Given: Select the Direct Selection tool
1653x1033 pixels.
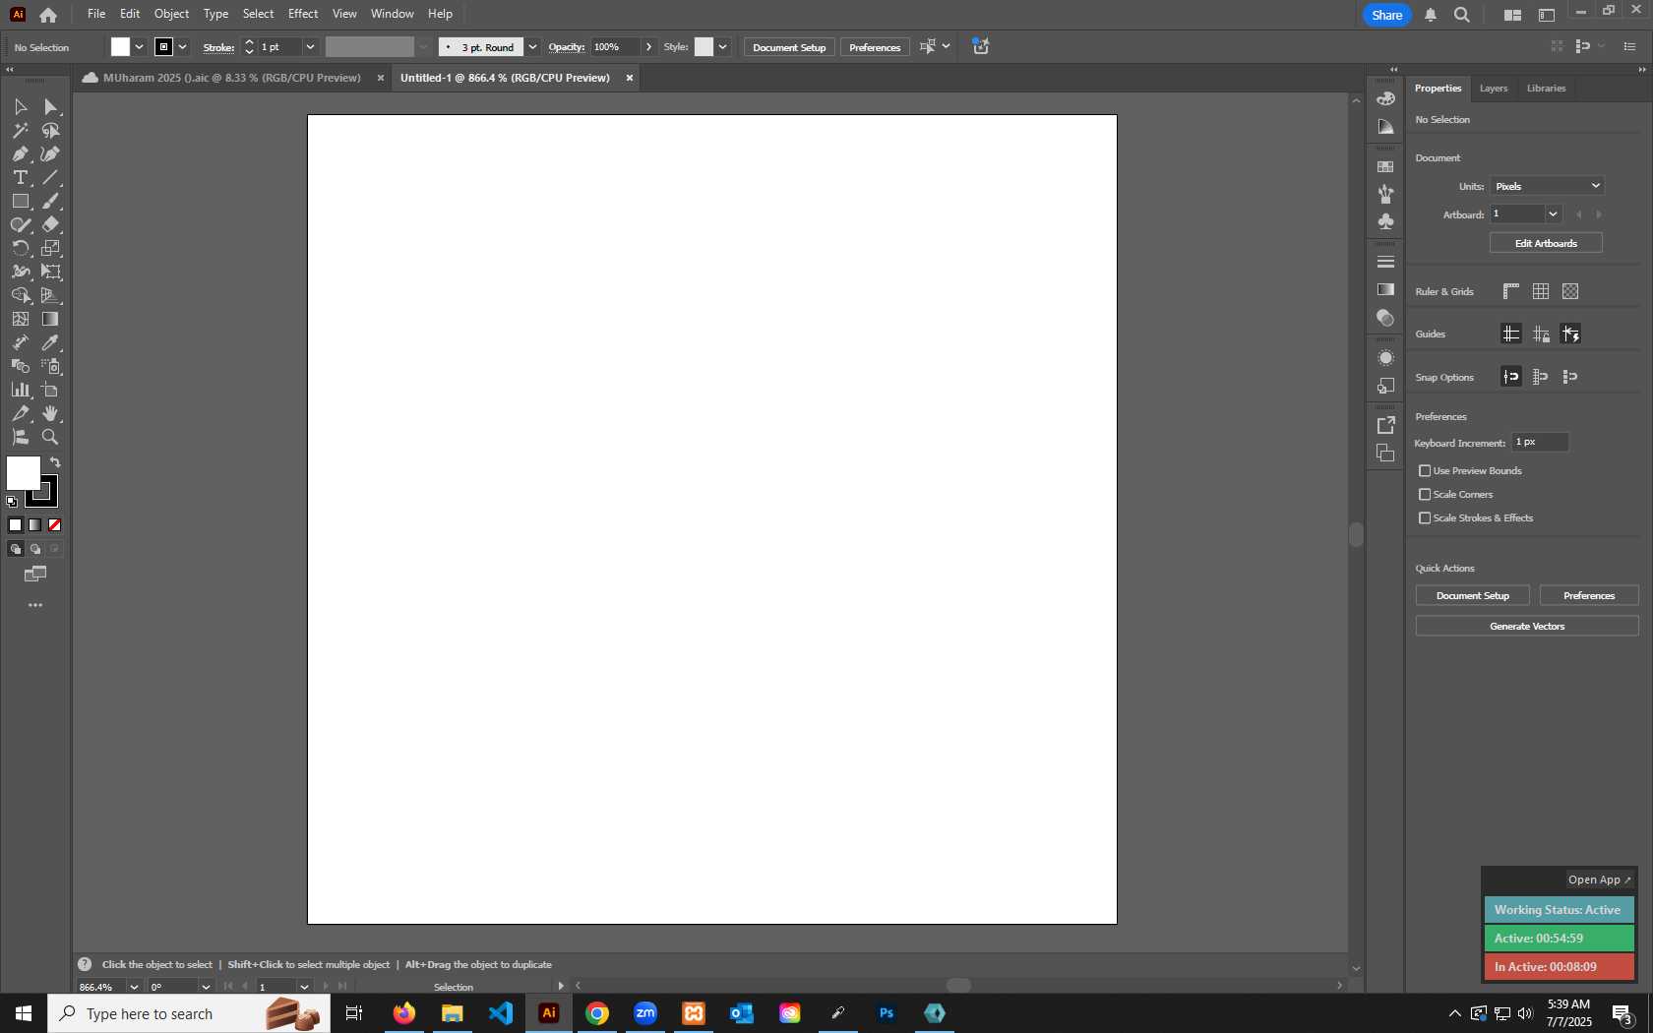Looking at the screenshot, I should pos(51,106).
